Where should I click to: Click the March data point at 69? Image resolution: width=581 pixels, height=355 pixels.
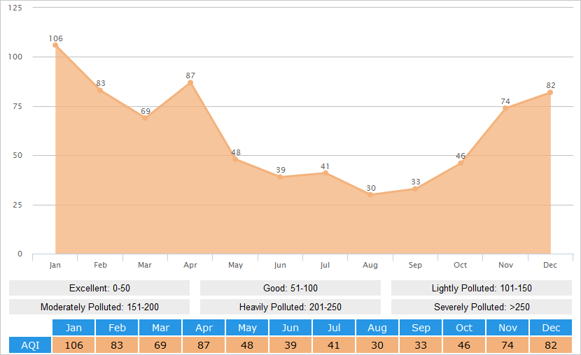pos(145,118)
